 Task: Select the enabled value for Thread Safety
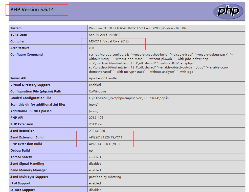pyautogui.click(x=95, y=157)
